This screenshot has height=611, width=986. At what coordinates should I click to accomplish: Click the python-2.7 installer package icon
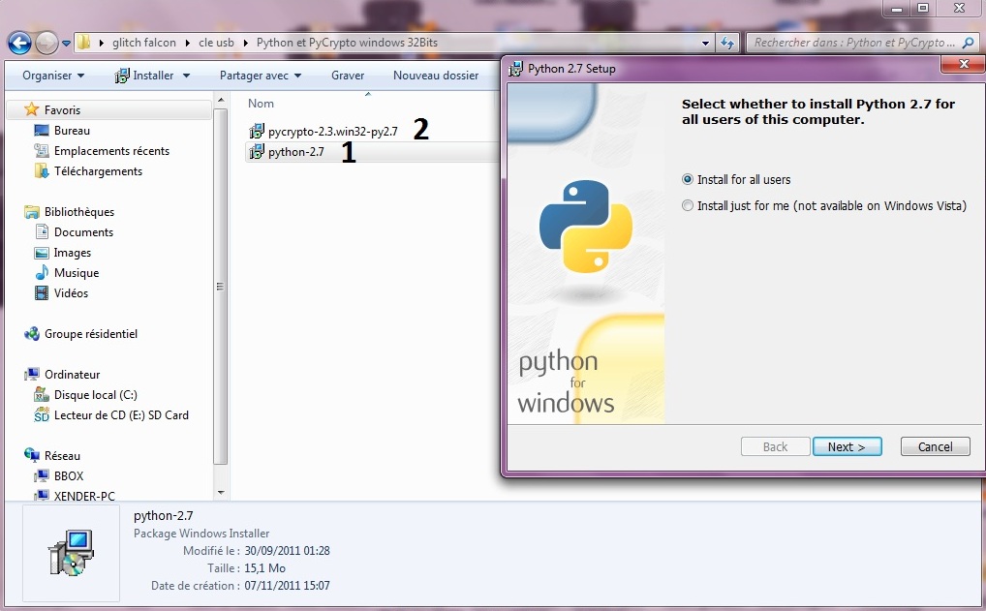coord(257,151)
